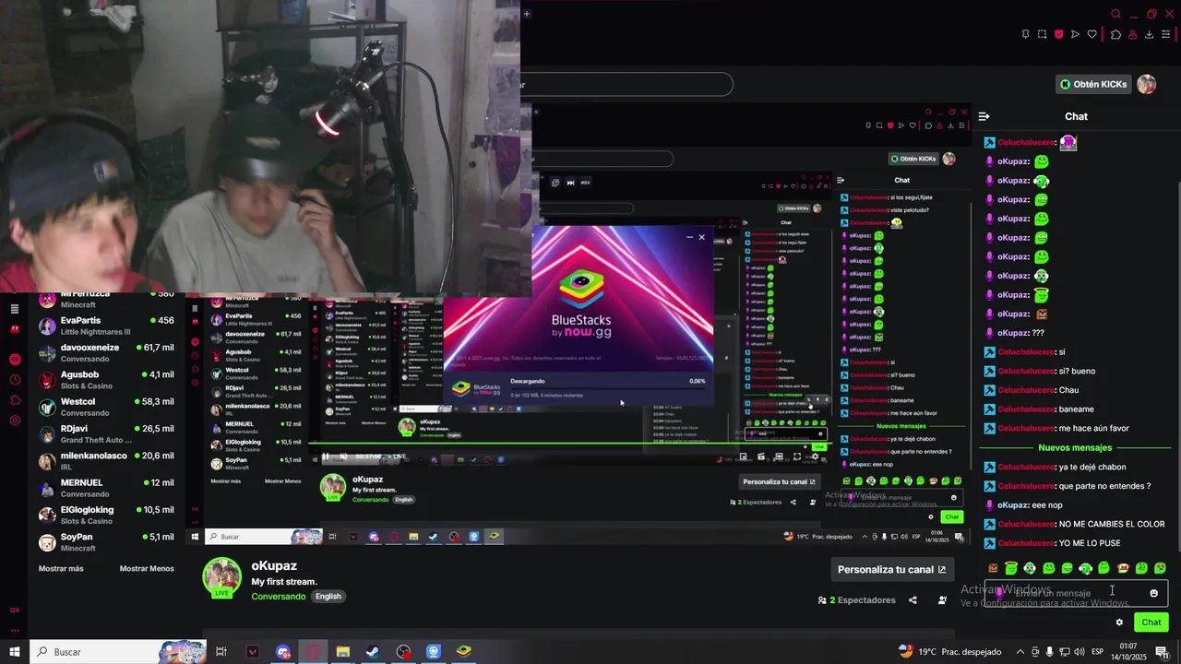Screen dimensions: 1181x664
Task: Click the green Chat send button
Action: tap(1151, 622)
